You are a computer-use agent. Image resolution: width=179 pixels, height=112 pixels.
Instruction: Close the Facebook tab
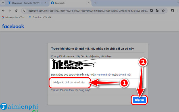click(88, 3)
